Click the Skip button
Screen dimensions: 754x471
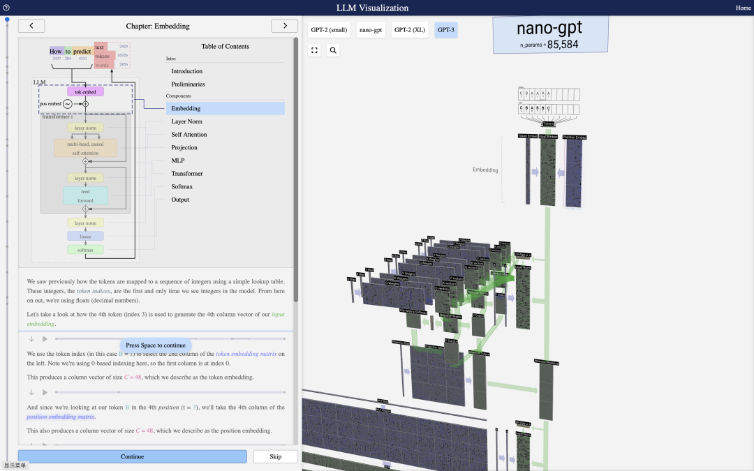[276, 456]
